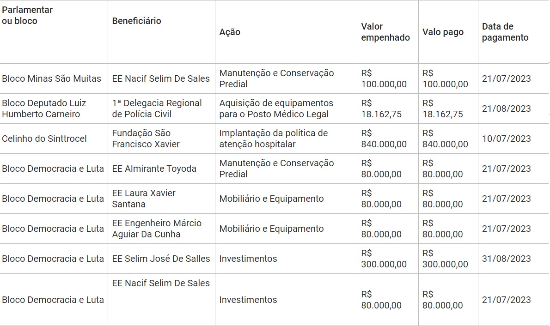This screenshot has width=550, height=326.
Task: Select the "EE Laura Xavier Santana" cell
Action: 144,199
